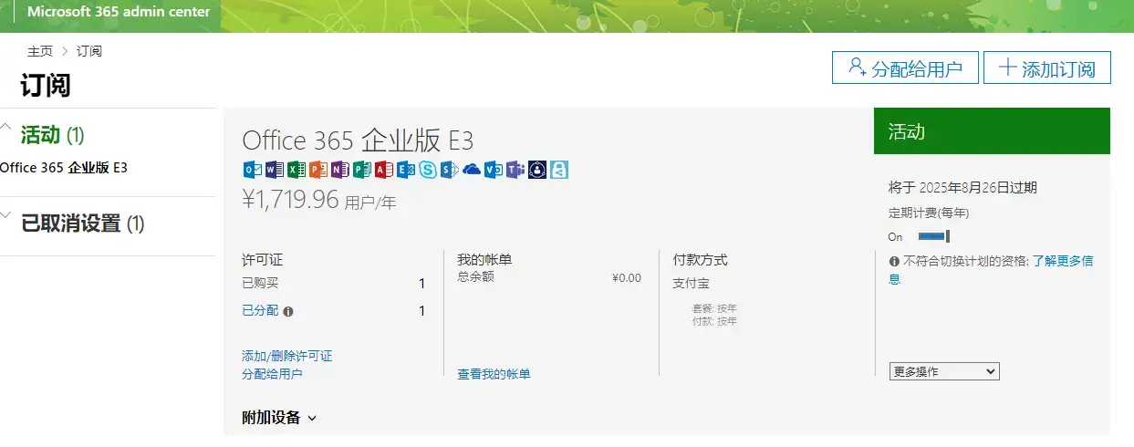Viewport: 1134px width, 447px height.
Task: Open the 更多操作 dropdown
Action: click(x=944, y=371)
